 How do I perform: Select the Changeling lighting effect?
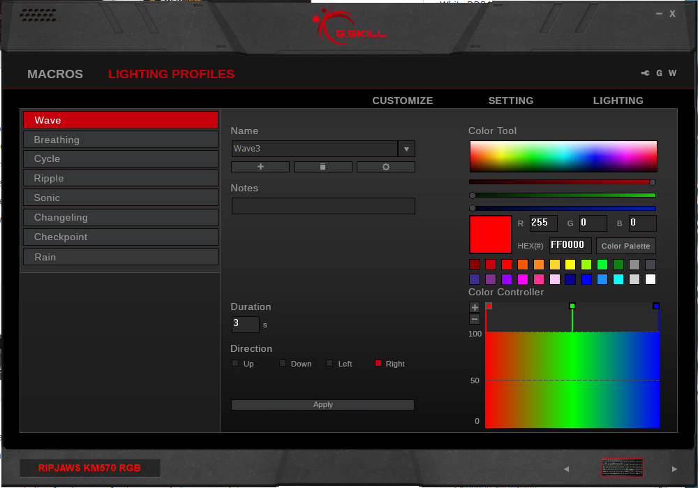point(121,217)
